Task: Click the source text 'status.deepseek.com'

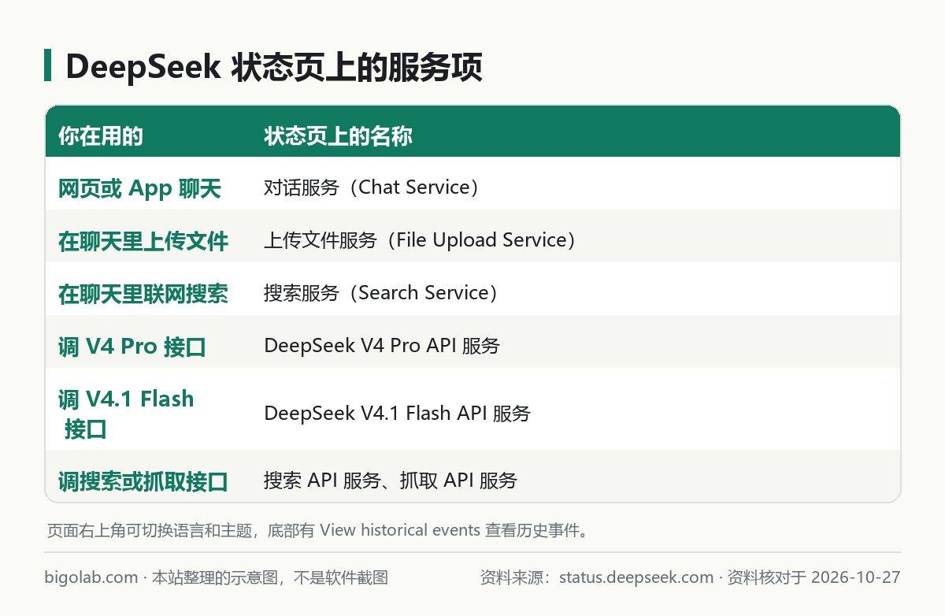Action: [x=636, y=577]
